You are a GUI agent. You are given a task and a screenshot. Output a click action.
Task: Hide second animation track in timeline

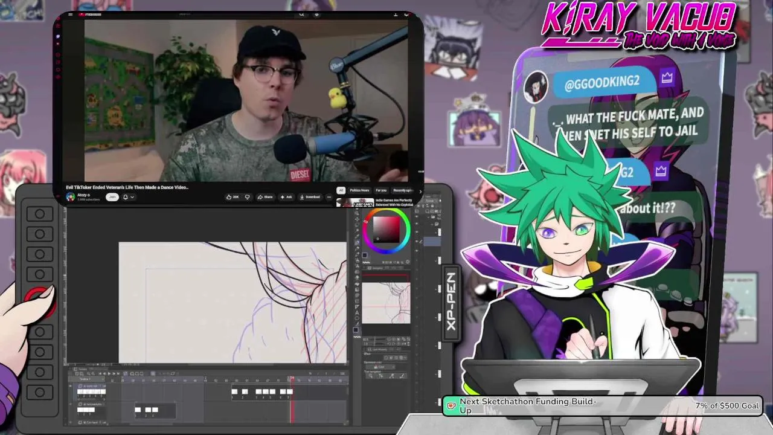70,404
